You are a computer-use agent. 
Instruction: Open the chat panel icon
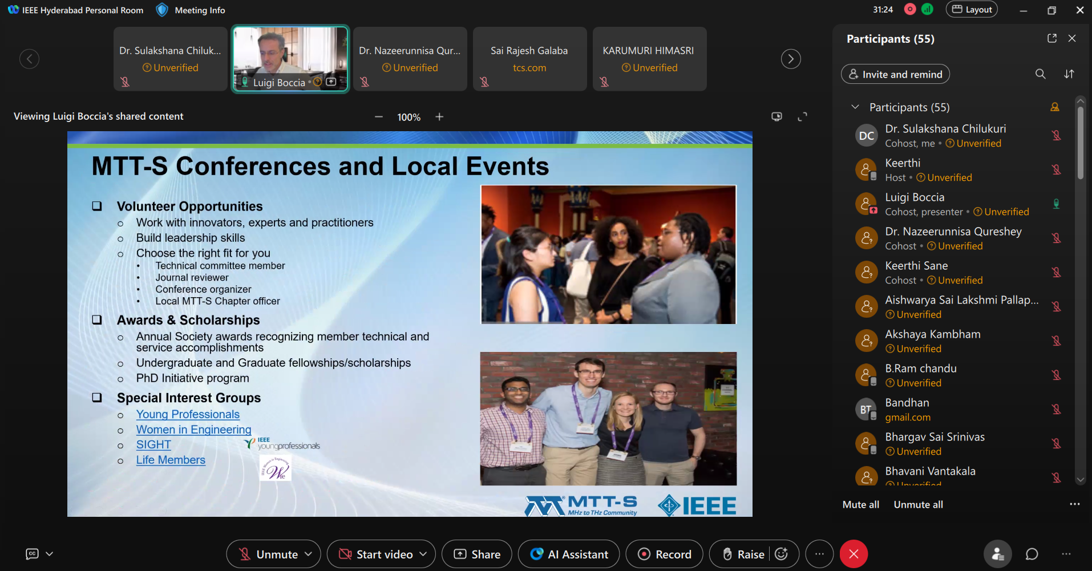[x=1032, y=554]
